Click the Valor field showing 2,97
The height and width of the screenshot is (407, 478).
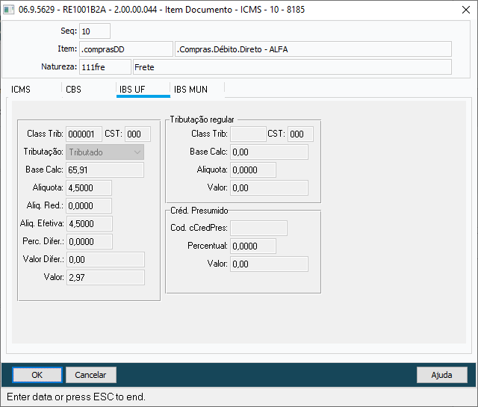coord(105,277)
